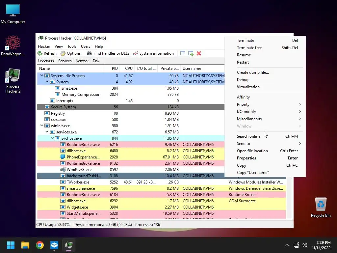Click the red X terminate toolbar icon
The height and width of the screenshot is (253, 337).
199,53
